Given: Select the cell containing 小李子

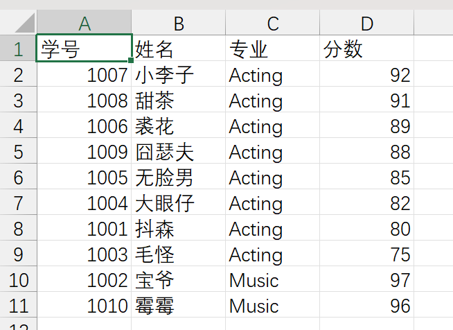Looking at the screenshot, I should [x=179, y=75].
